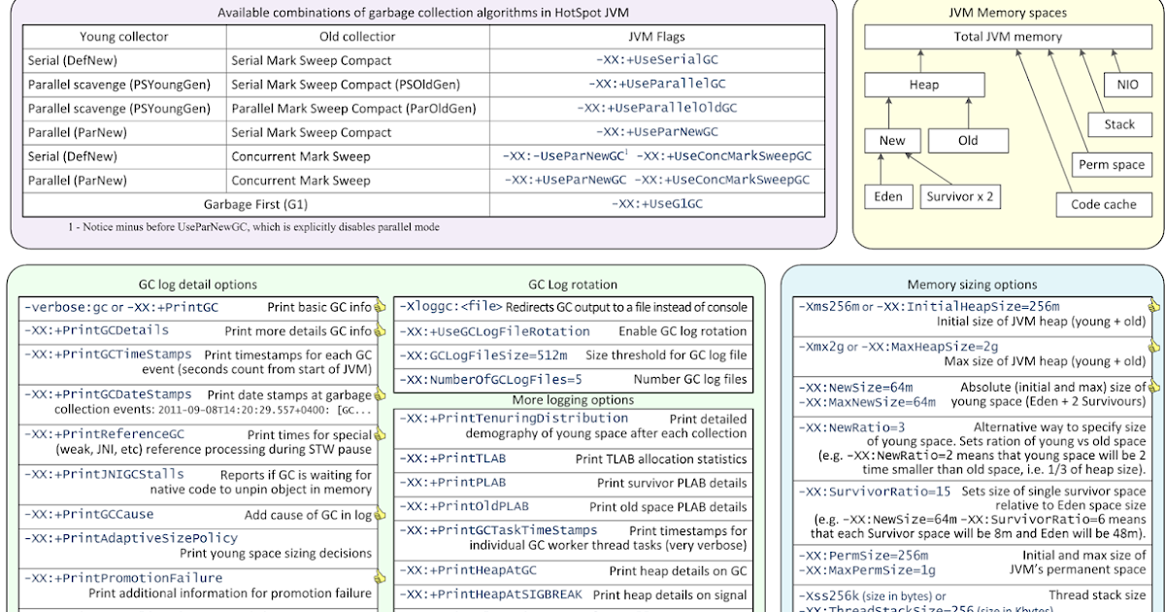The height and width of the screenshot is (612, 1165).
Task: Click the -XX:+UseParallelGC flag cell
Action: (657, 84)
